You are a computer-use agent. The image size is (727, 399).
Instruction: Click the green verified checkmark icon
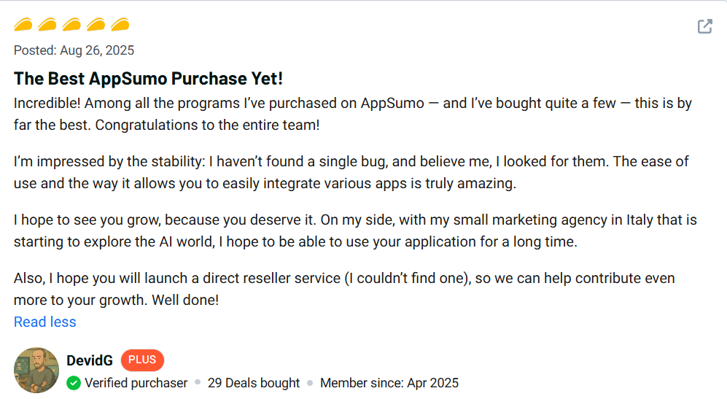coord(74,383)
